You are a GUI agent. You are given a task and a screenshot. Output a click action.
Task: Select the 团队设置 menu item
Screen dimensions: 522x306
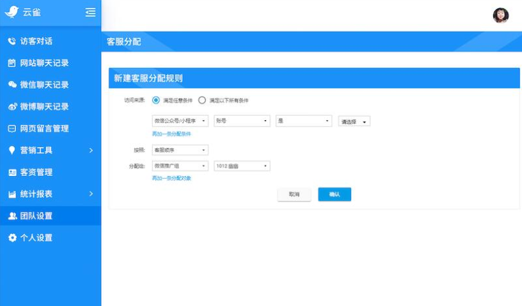click(51, 216)
